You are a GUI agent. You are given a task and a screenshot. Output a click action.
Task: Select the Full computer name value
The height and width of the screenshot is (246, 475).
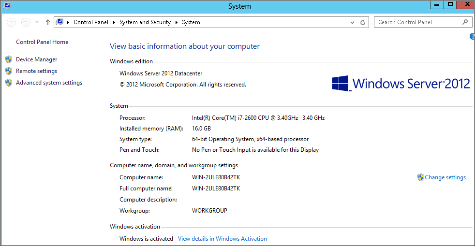[x=216, y=188]
